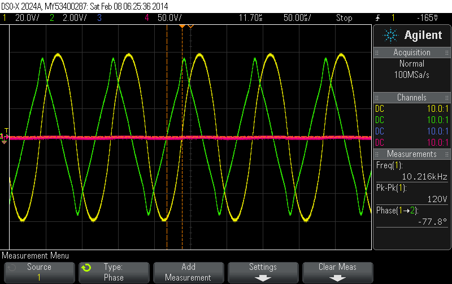
Task: Click the Add Measurement softkey
Action: pyautogui.click(x=188, y=272)
